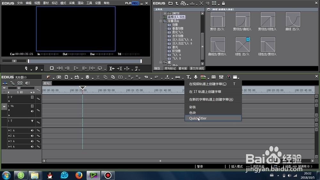
Task: Switch to the 特效 effects tab
Action: pos(157,69)
